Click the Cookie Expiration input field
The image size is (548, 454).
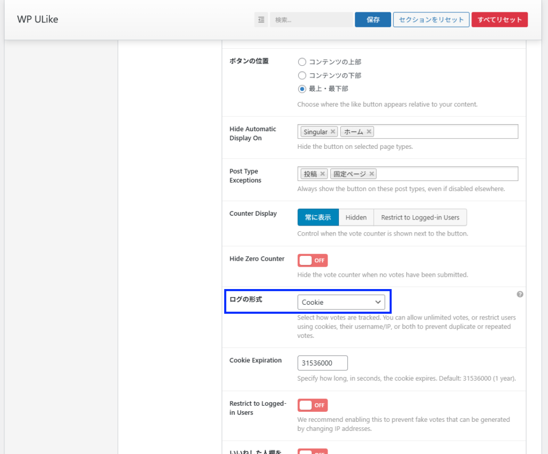click(x=322, y=363)
